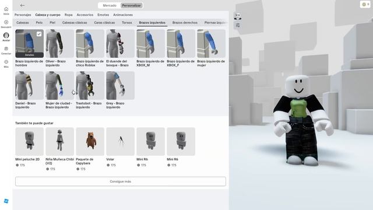The image size is (373, 210).
Task: View Niña Muñeca Chibi (V2) item
Action: pos(59,141)
